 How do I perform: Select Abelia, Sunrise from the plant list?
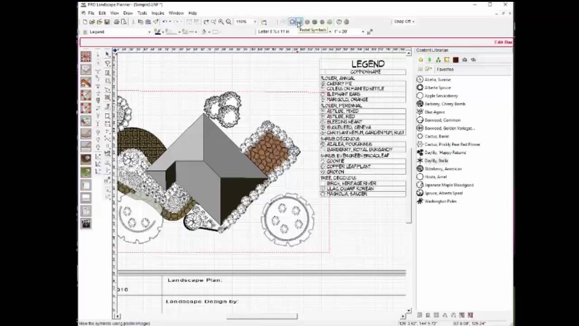pyautogui.click(x=437, y=80)
